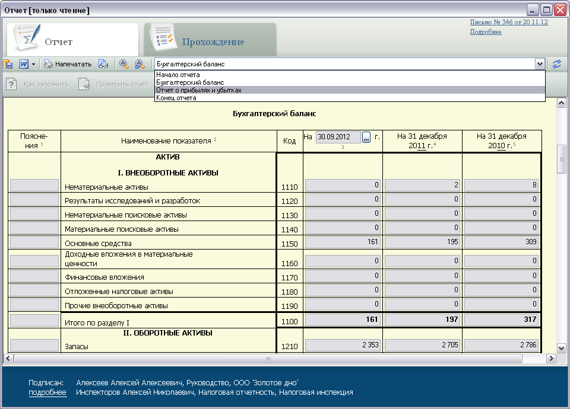The height and width of the screenshot is (409, 570).
Task: Click the export to Word icon
Action: pyautogui.click(x=24, y=64)
